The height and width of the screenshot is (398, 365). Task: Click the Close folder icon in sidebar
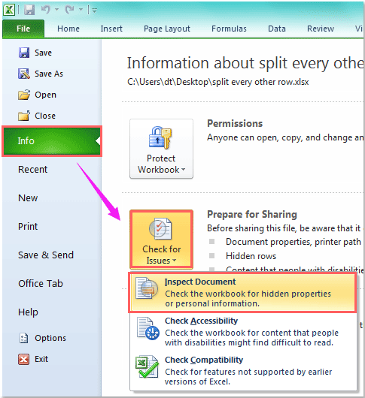[x=24, y=116]
